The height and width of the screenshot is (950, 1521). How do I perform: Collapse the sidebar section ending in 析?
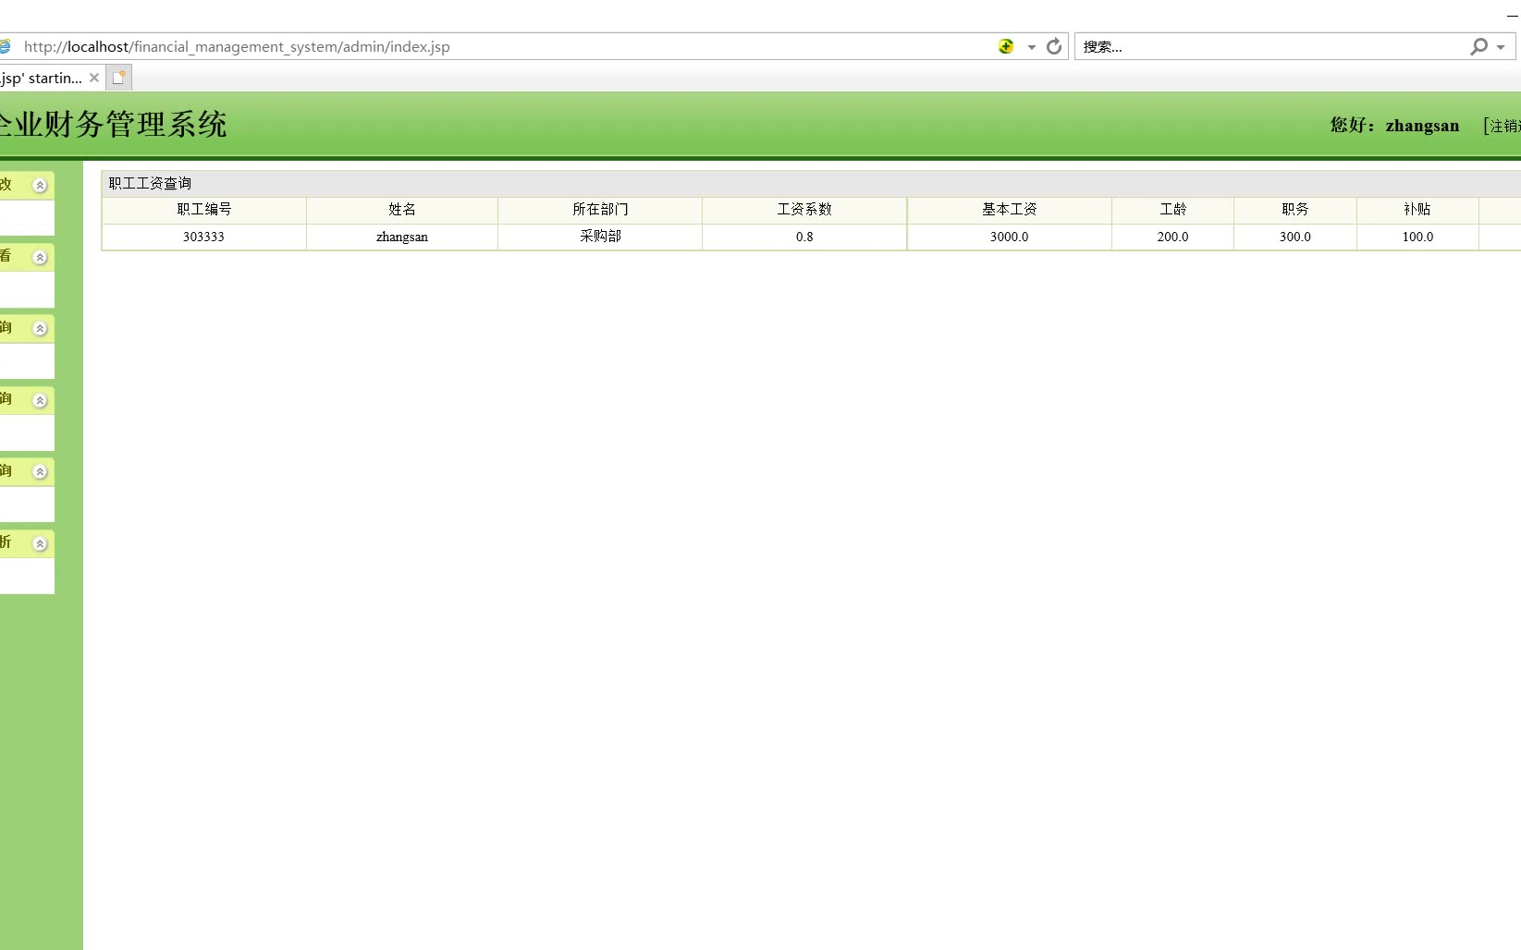pos(40,544)
